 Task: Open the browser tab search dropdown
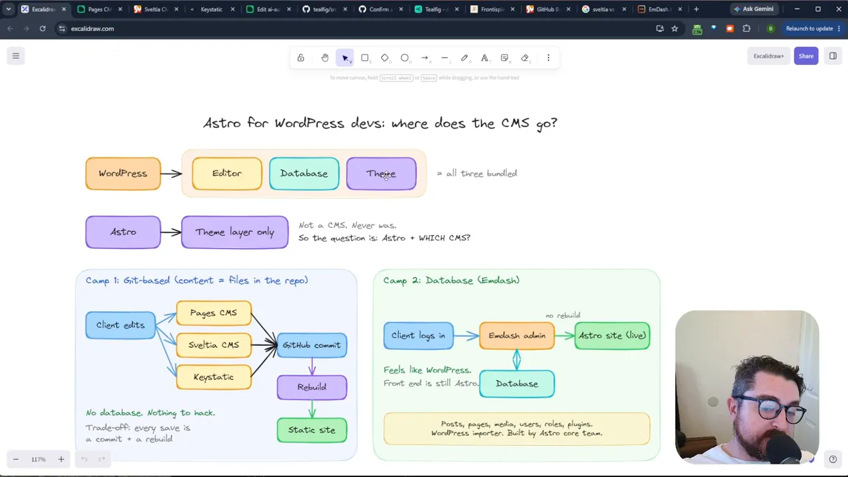tap(8, 9)
